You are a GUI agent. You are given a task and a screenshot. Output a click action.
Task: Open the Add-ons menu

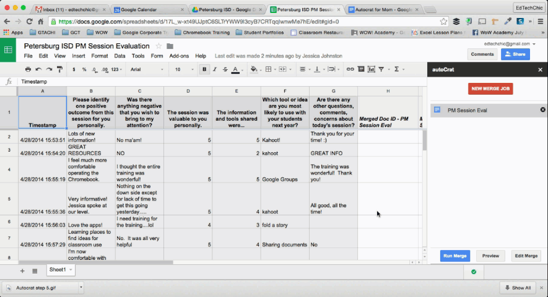[179, 56]
